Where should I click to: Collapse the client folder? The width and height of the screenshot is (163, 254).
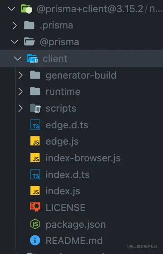[18, 58]
